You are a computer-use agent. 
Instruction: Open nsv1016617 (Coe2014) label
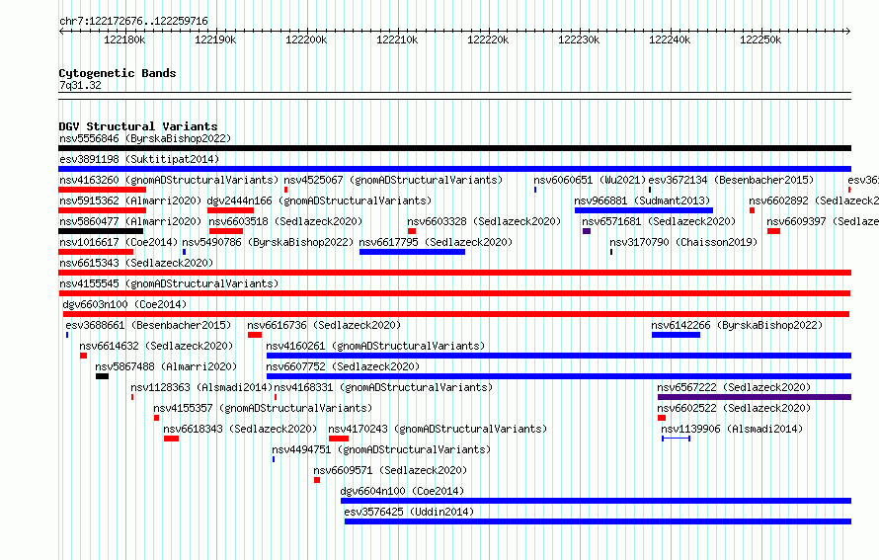[x=119, y=242]
